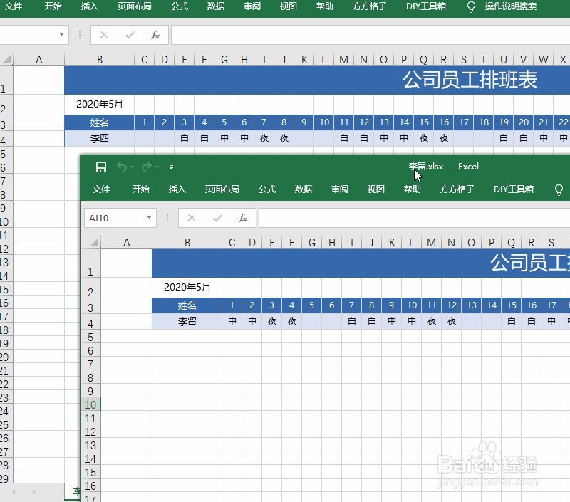Open the Name Box dropdown in the background window
570x502 pixels.
[61, 33]
